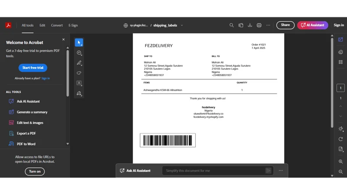Select the arrow selection tool
The image size is (347, 195).
pos(79,42)
